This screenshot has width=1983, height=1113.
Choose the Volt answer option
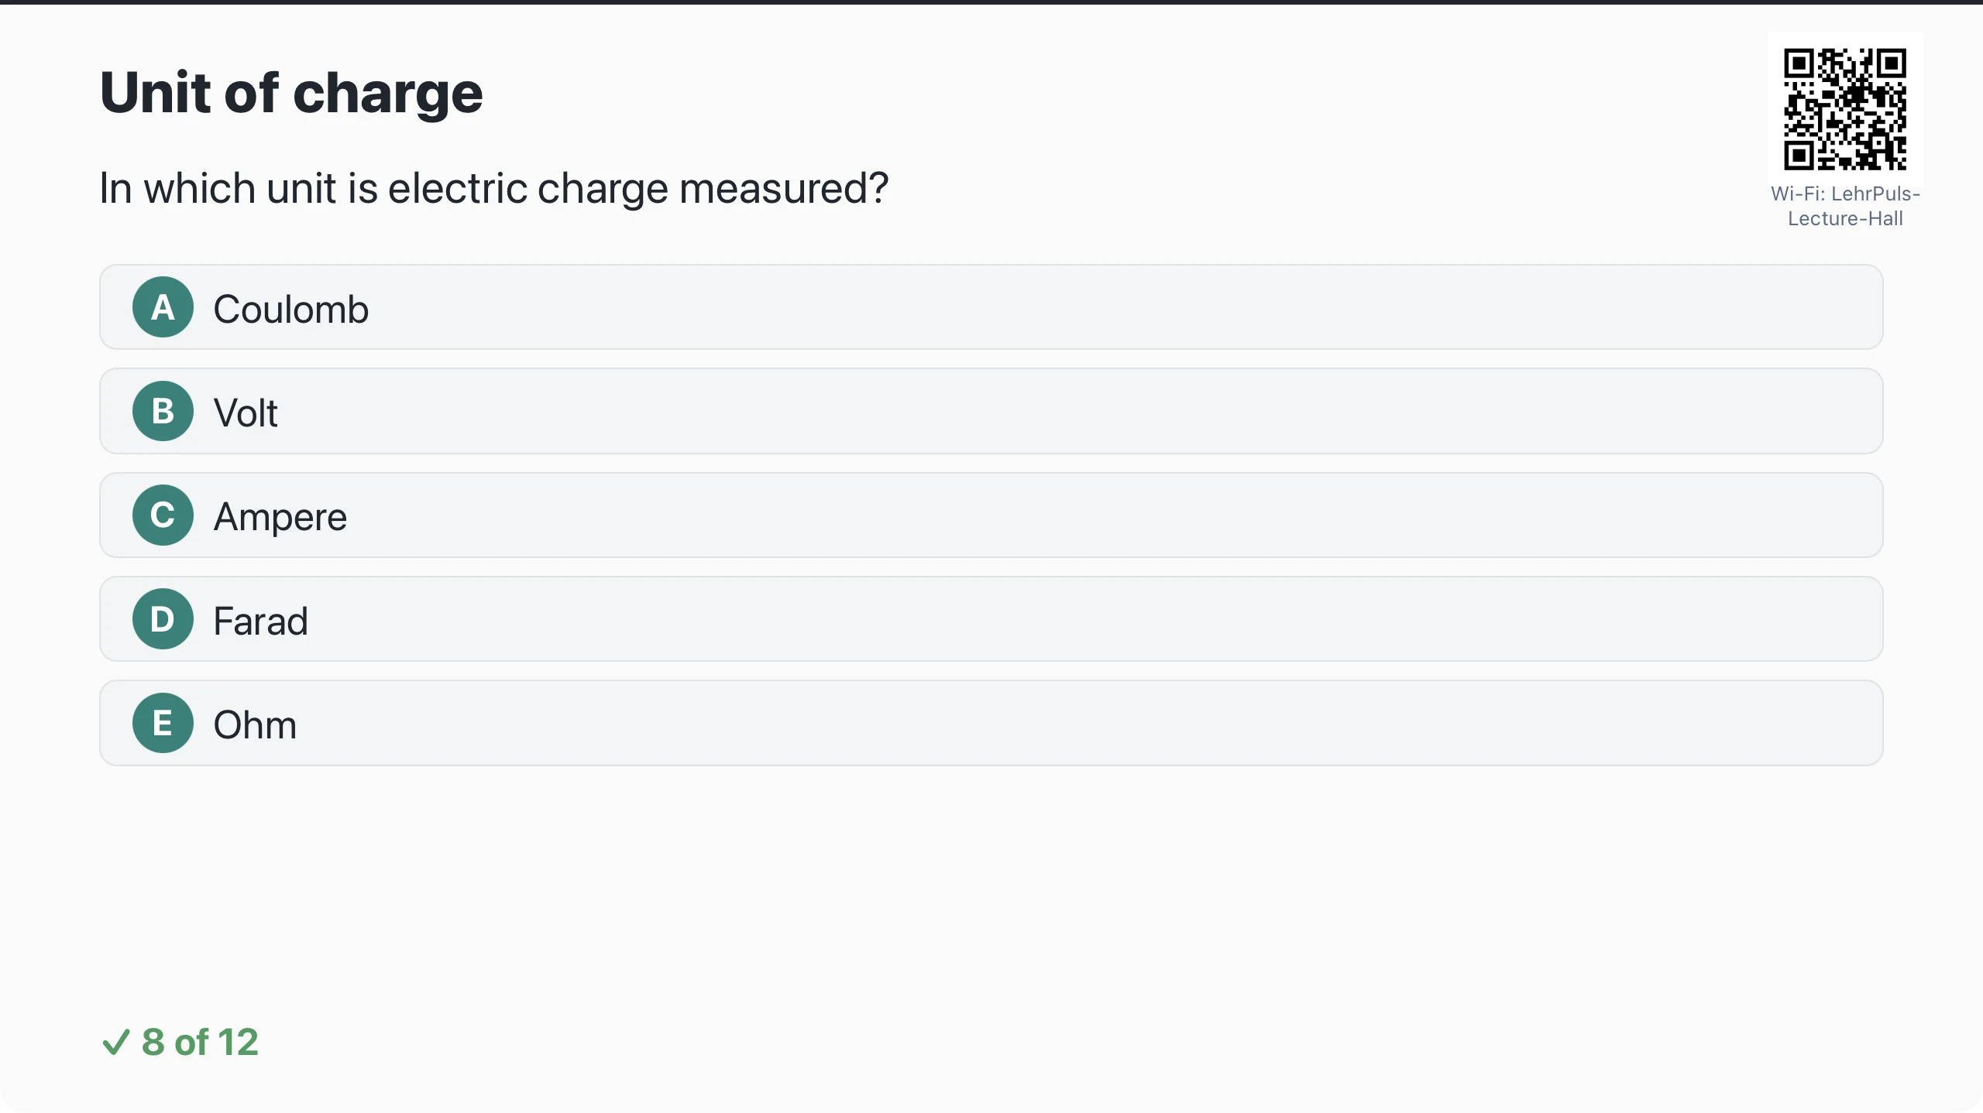[x=991, y=411]
